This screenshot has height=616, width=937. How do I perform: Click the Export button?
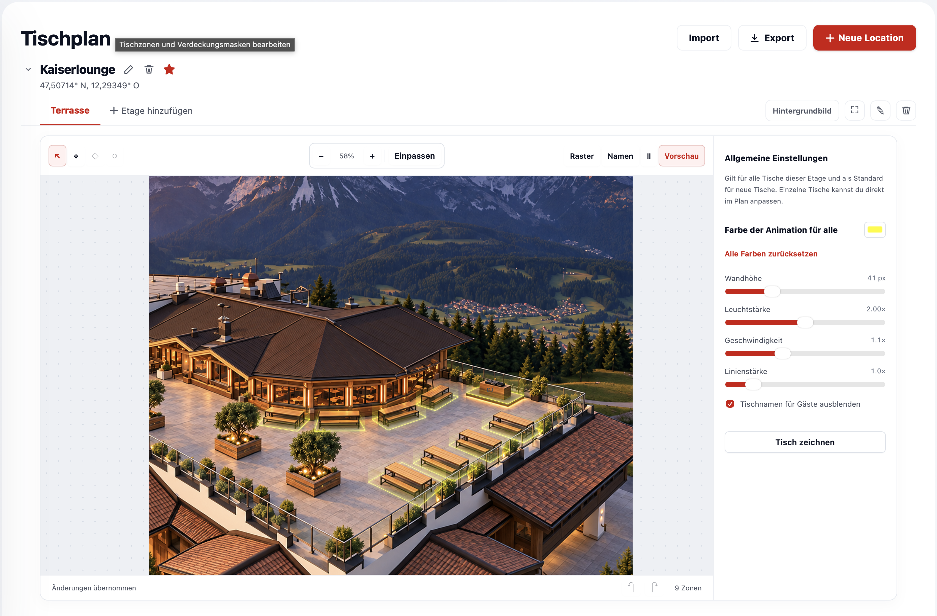[772, 38]
